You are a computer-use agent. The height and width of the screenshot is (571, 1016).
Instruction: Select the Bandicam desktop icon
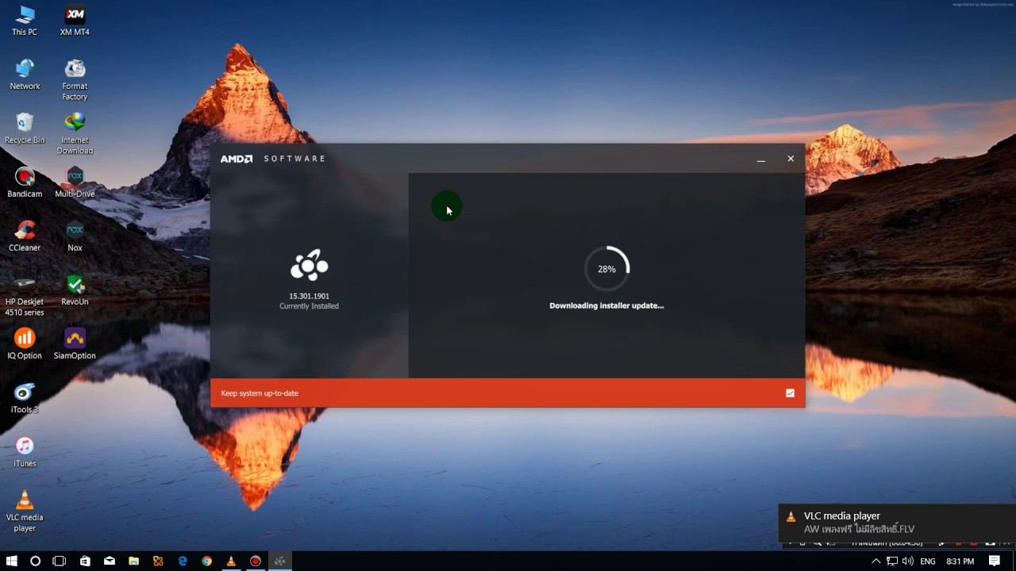click(x=25, y=182)
